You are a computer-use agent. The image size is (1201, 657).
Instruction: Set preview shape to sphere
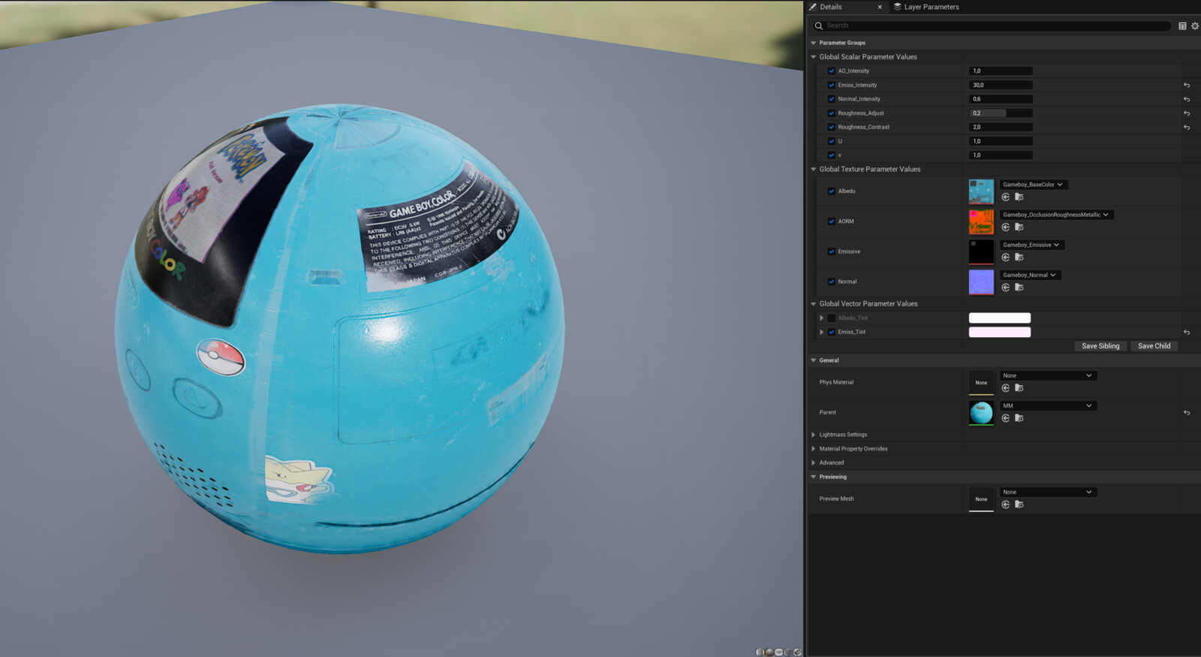pos(769,652)
